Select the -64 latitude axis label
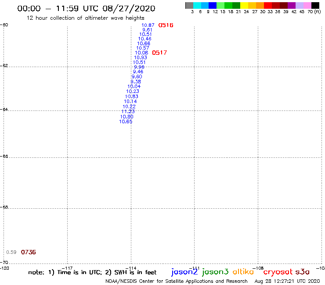The image size is (325, 285). [x=4, y=109]
